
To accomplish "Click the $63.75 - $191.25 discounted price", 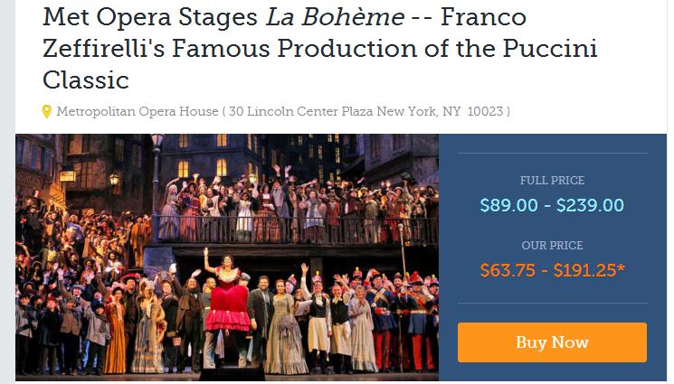I will pos(547,269).
